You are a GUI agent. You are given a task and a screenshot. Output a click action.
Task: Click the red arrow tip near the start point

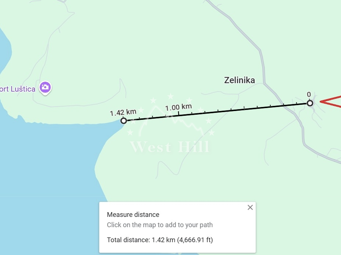(x=322, y=101)
